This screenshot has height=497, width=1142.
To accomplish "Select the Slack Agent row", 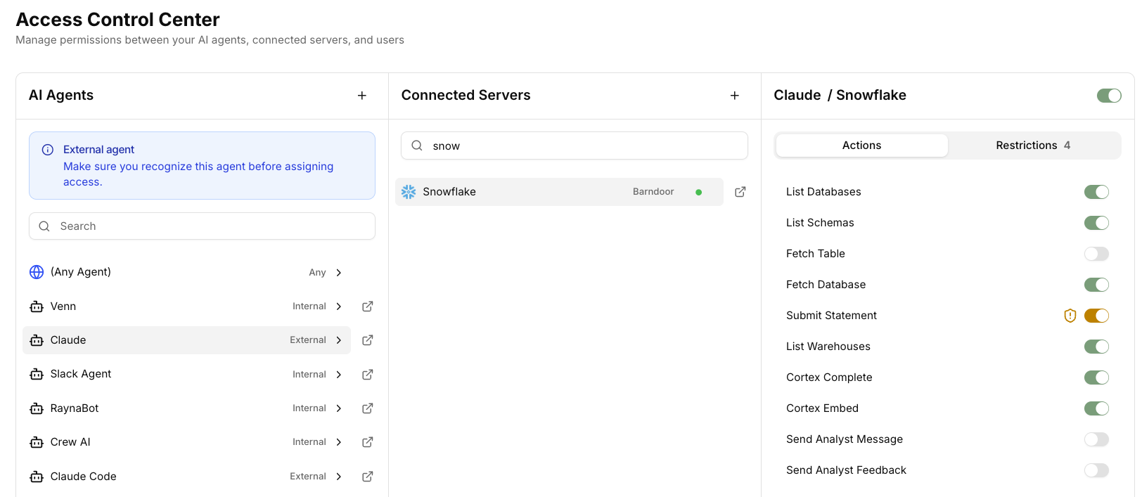I will tap(186, 374).
